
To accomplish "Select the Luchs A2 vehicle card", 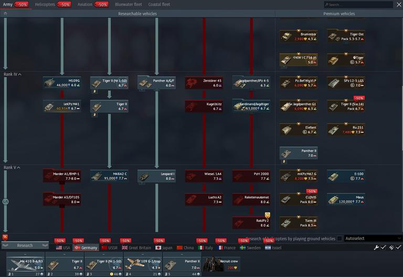I will 204,199.
